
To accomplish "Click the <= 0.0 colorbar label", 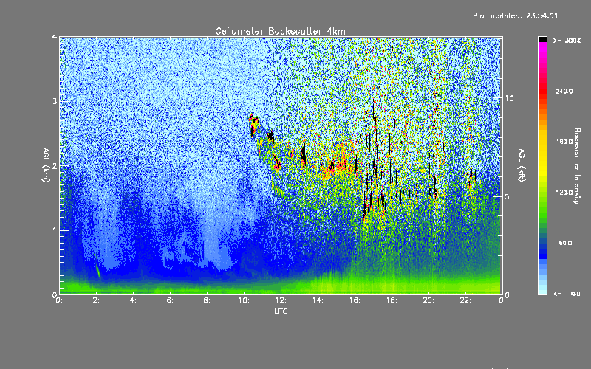I will (x=567, y=294).
